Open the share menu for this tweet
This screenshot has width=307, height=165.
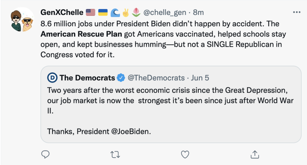(255, 155)
